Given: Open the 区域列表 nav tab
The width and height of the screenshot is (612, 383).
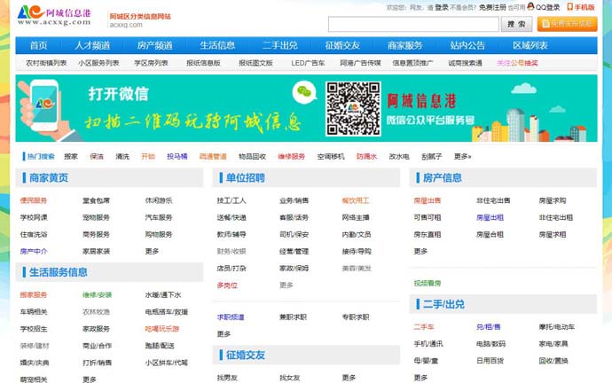Looking at the screenshot, I should 530,45.
